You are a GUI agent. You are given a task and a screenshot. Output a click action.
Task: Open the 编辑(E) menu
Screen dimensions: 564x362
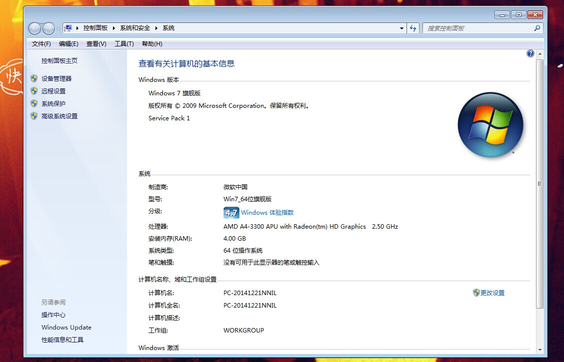point(68,44)
